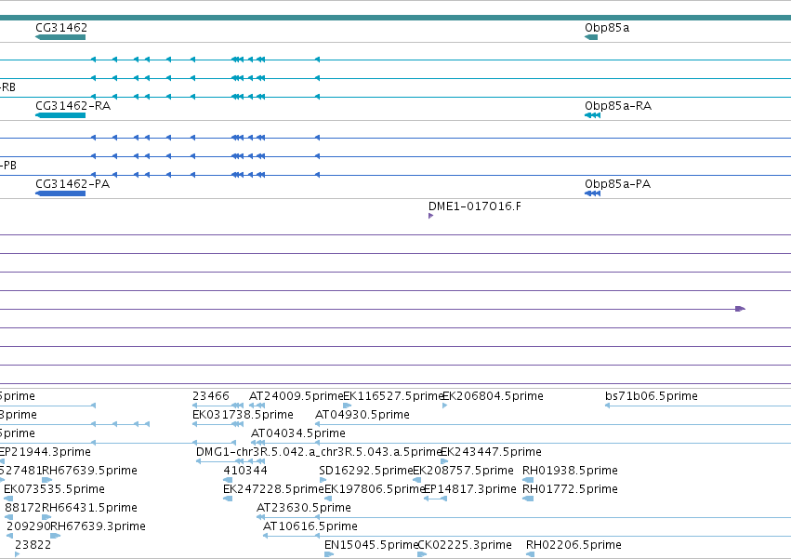791x559 pixels.
Task: Open the AT10616.5prime EST label
Action: pos(310,526)
